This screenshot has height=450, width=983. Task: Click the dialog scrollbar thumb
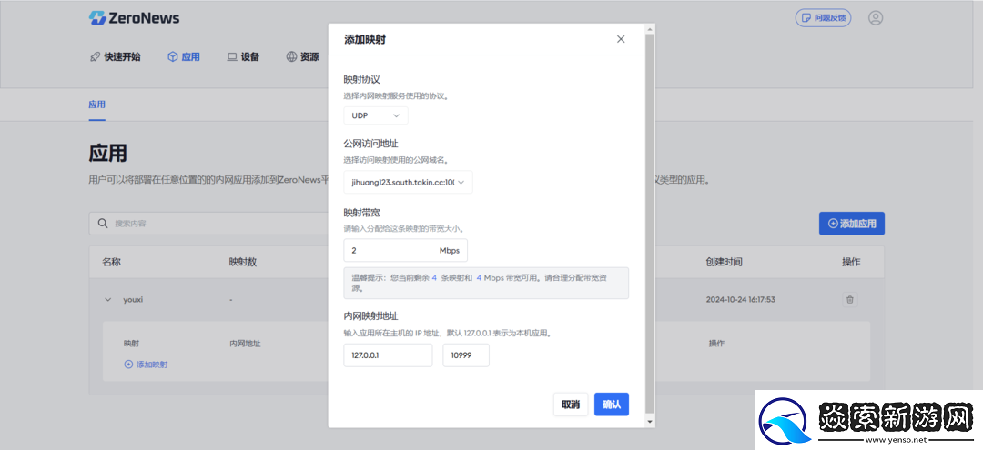pos(650,224)
